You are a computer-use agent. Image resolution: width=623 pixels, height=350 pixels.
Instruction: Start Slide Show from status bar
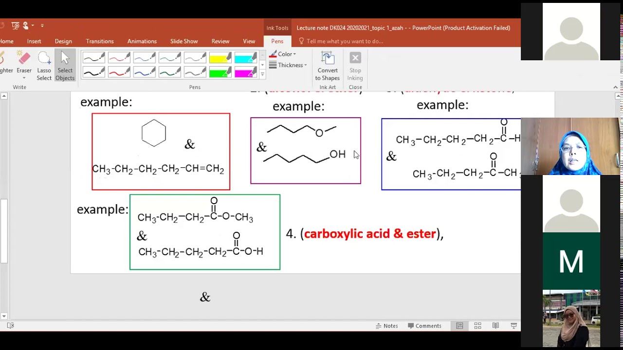point(513,326)
